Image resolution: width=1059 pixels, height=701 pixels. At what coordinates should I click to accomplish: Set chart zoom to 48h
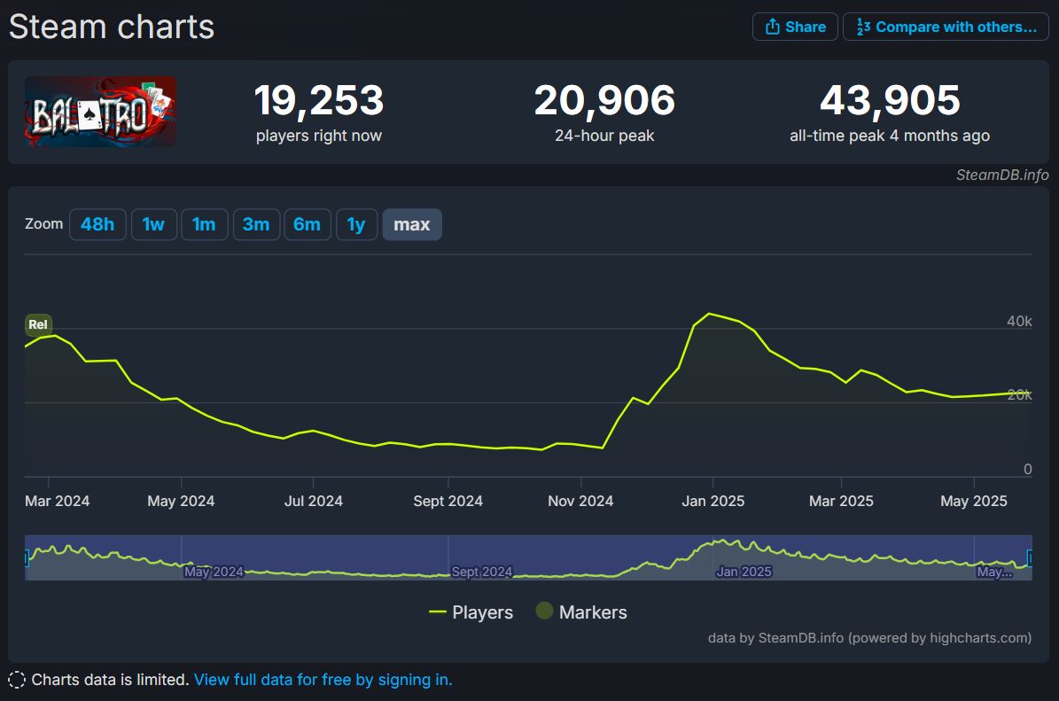97,224
